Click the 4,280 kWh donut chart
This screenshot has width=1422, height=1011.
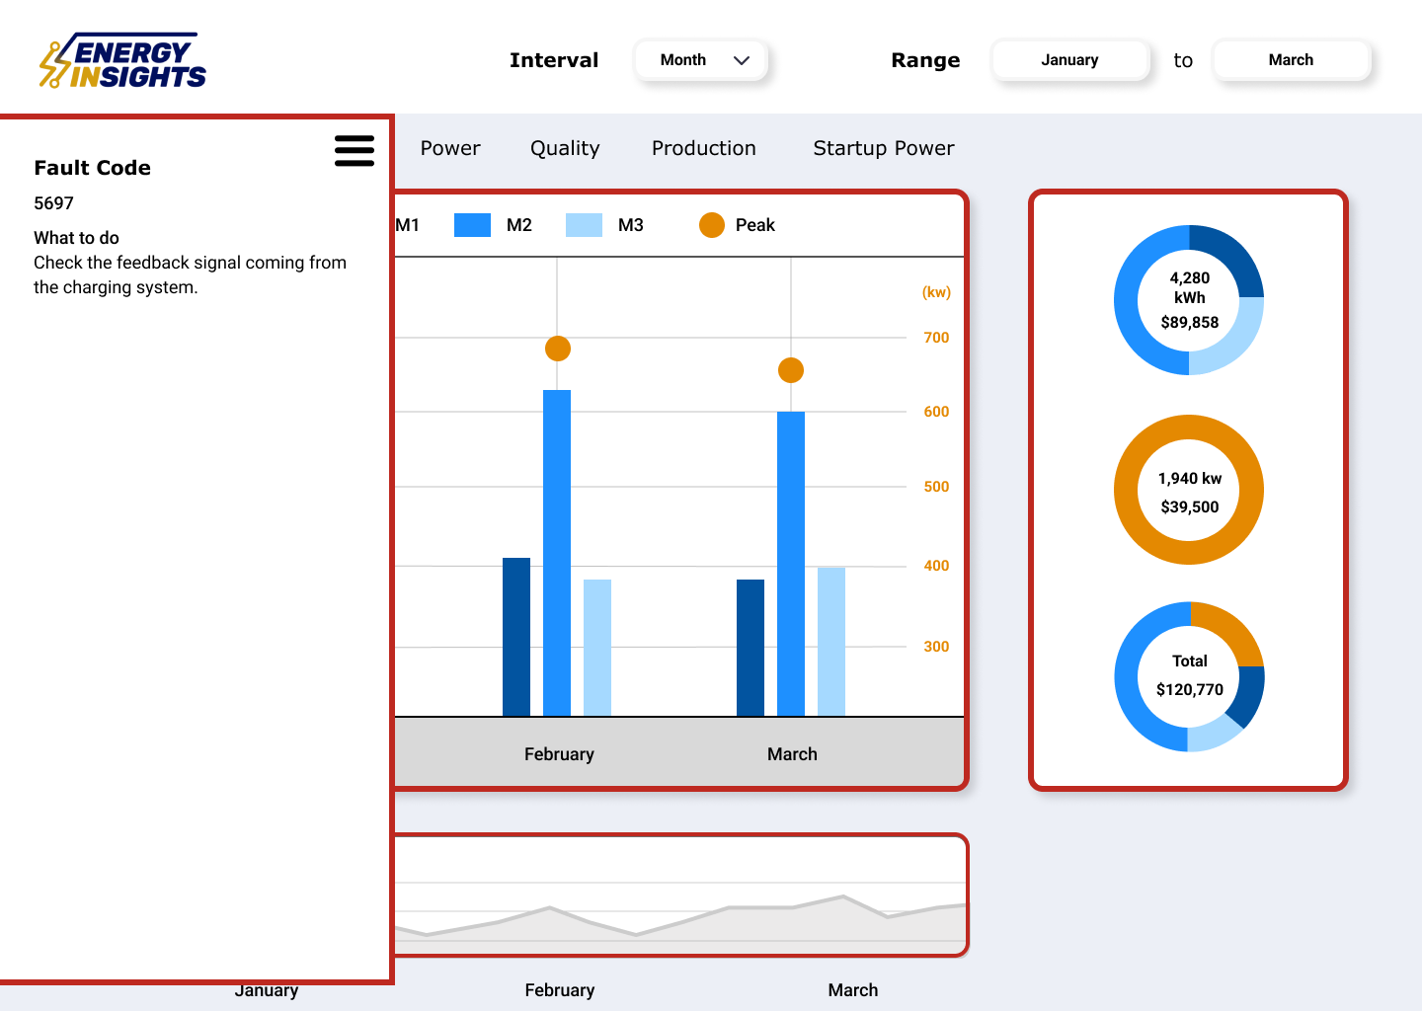[1189, 300]
